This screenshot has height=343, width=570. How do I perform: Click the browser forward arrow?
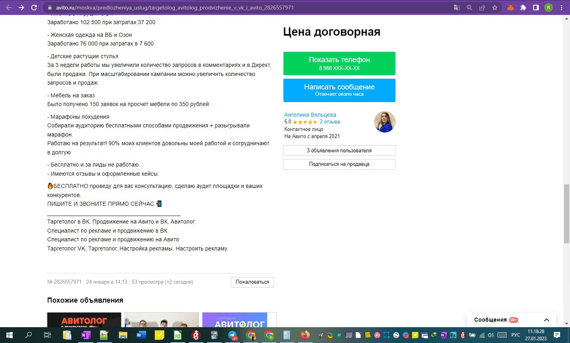point(21,8)
